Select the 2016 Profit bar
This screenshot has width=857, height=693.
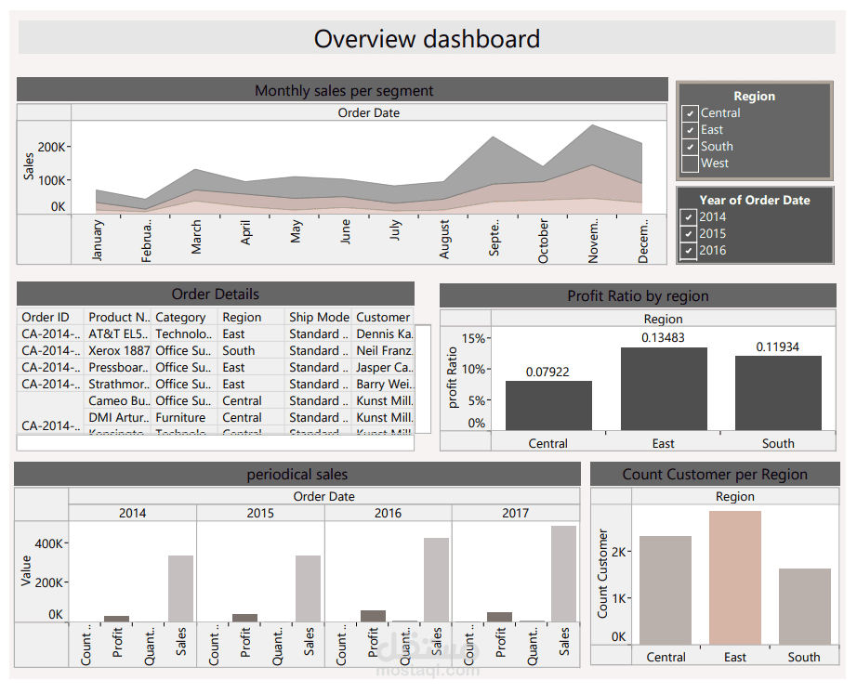coord(373,616)
